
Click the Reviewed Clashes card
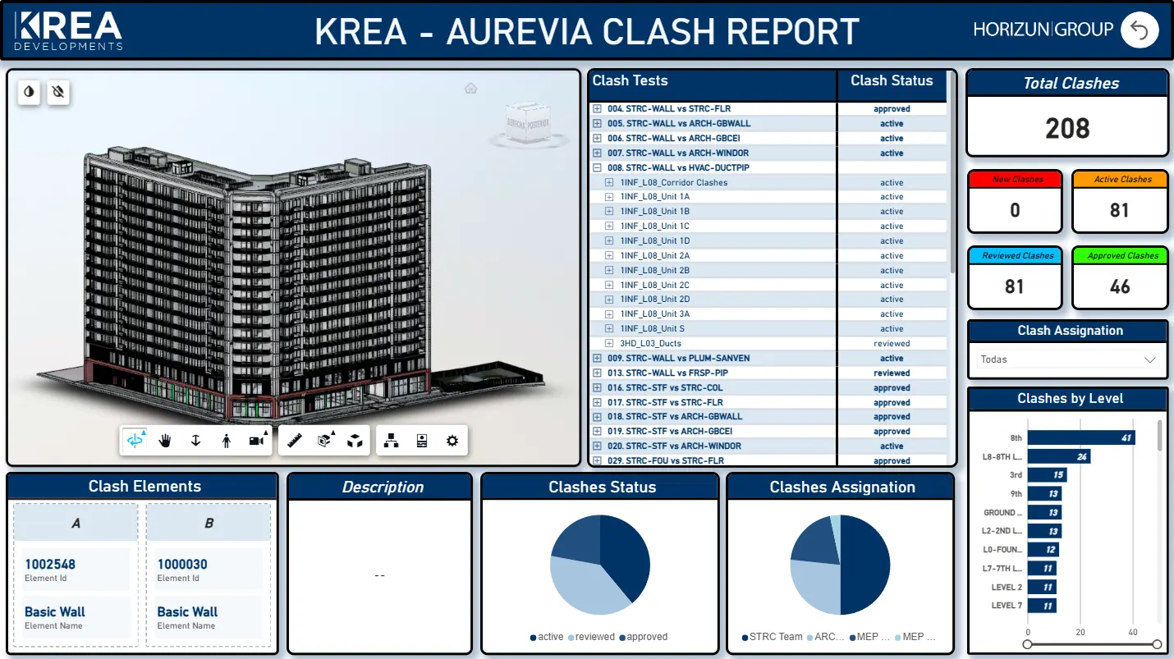click(1015, 277)
